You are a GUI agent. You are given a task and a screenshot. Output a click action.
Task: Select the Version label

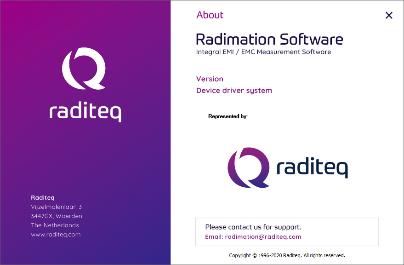tap(210, 79)
